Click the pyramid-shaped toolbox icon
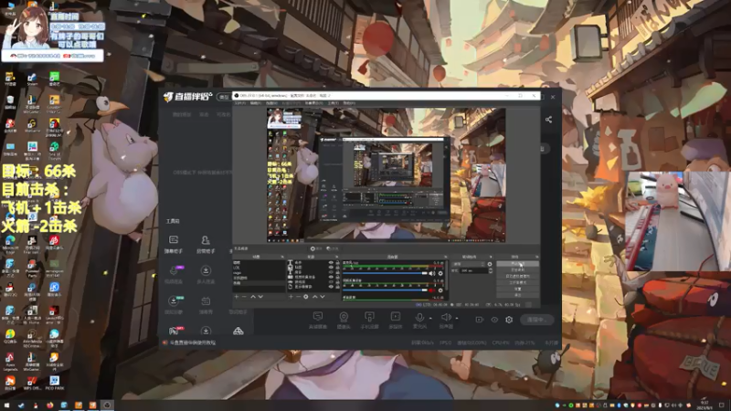Image resolution: width=731 pixels, height=411 pixels. pyautogui.click(x=238, y=332)
